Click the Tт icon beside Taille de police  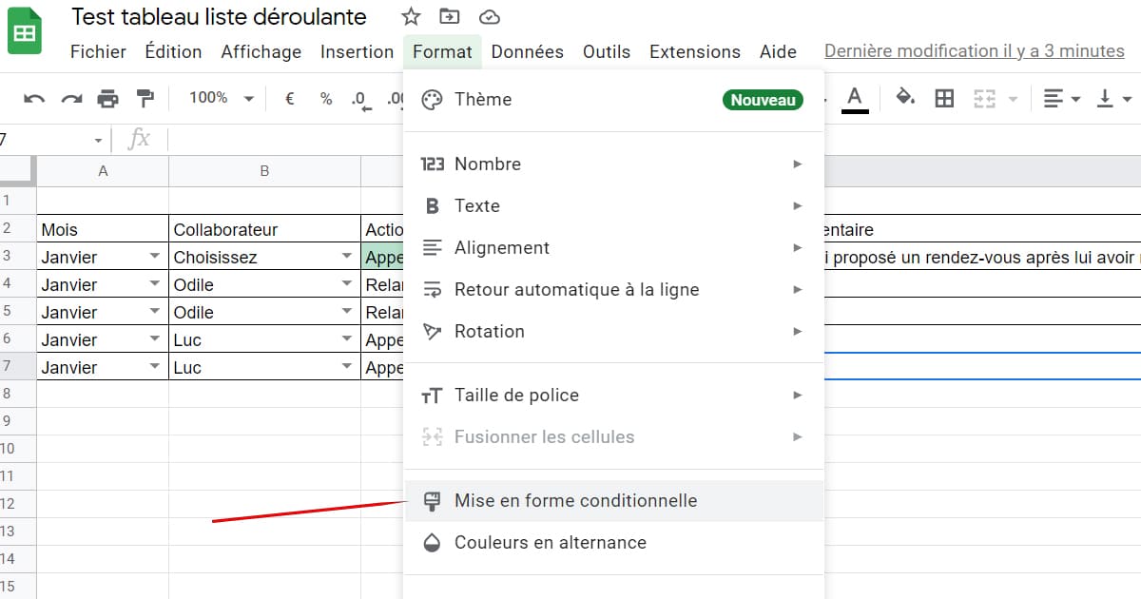(x=432, y=396)
